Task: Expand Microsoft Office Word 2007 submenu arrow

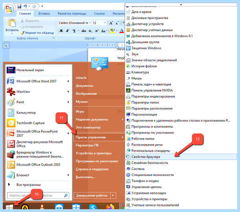Action: click(x=68, y=81)
